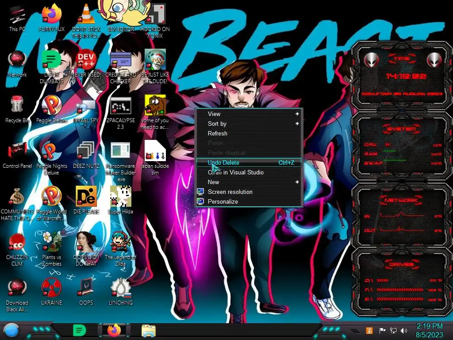The width and height of the screenshot is (453, 340).
Task: Open the This PC desktop icon
Action: (17, 18)
